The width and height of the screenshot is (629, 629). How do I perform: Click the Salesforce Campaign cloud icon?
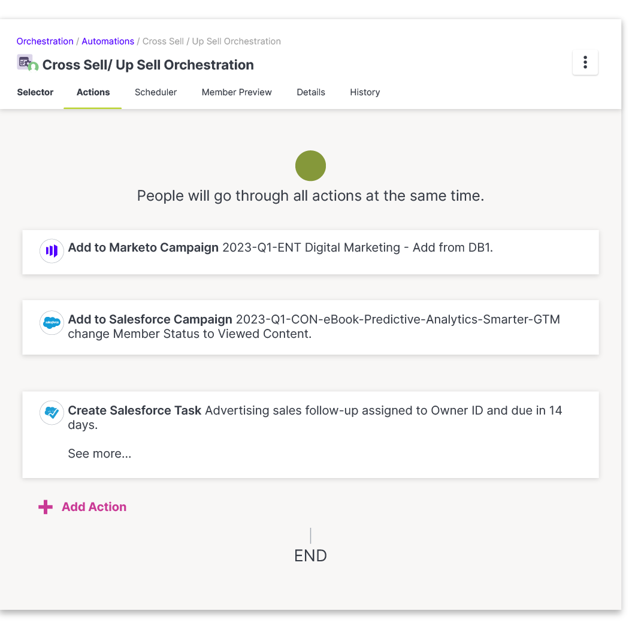(52, 323)
